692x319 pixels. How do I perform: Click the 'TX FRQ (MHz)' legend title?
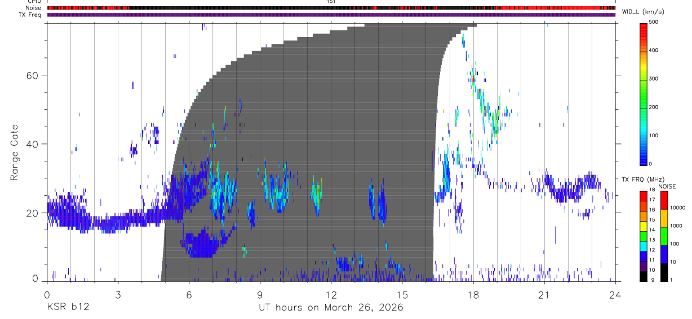point(643,179)
